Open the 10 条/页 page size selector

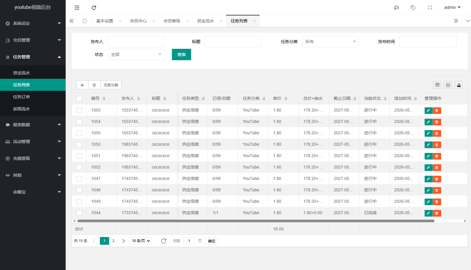pyautogui.click(x=140, y=241)
